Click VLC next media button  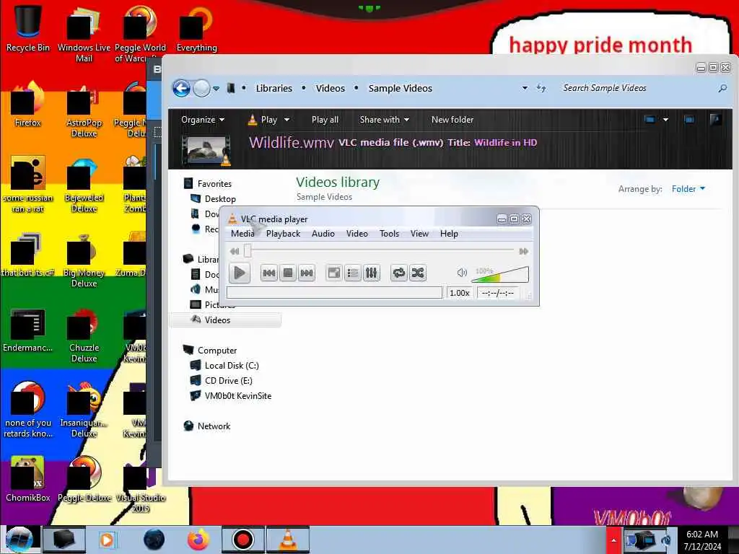307,273
